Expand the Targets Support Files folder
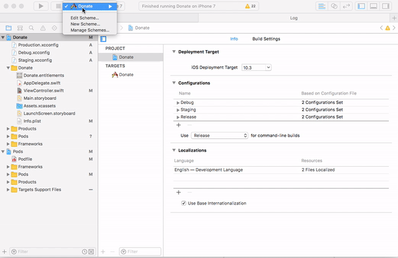 pyautogui.click(x=8, y=189)
